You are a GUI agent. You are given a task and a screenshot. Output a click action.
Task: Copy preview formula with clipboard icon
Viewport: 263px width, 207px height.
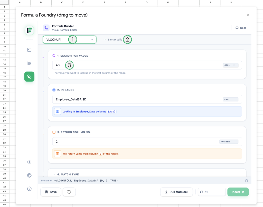coord(247,181)
